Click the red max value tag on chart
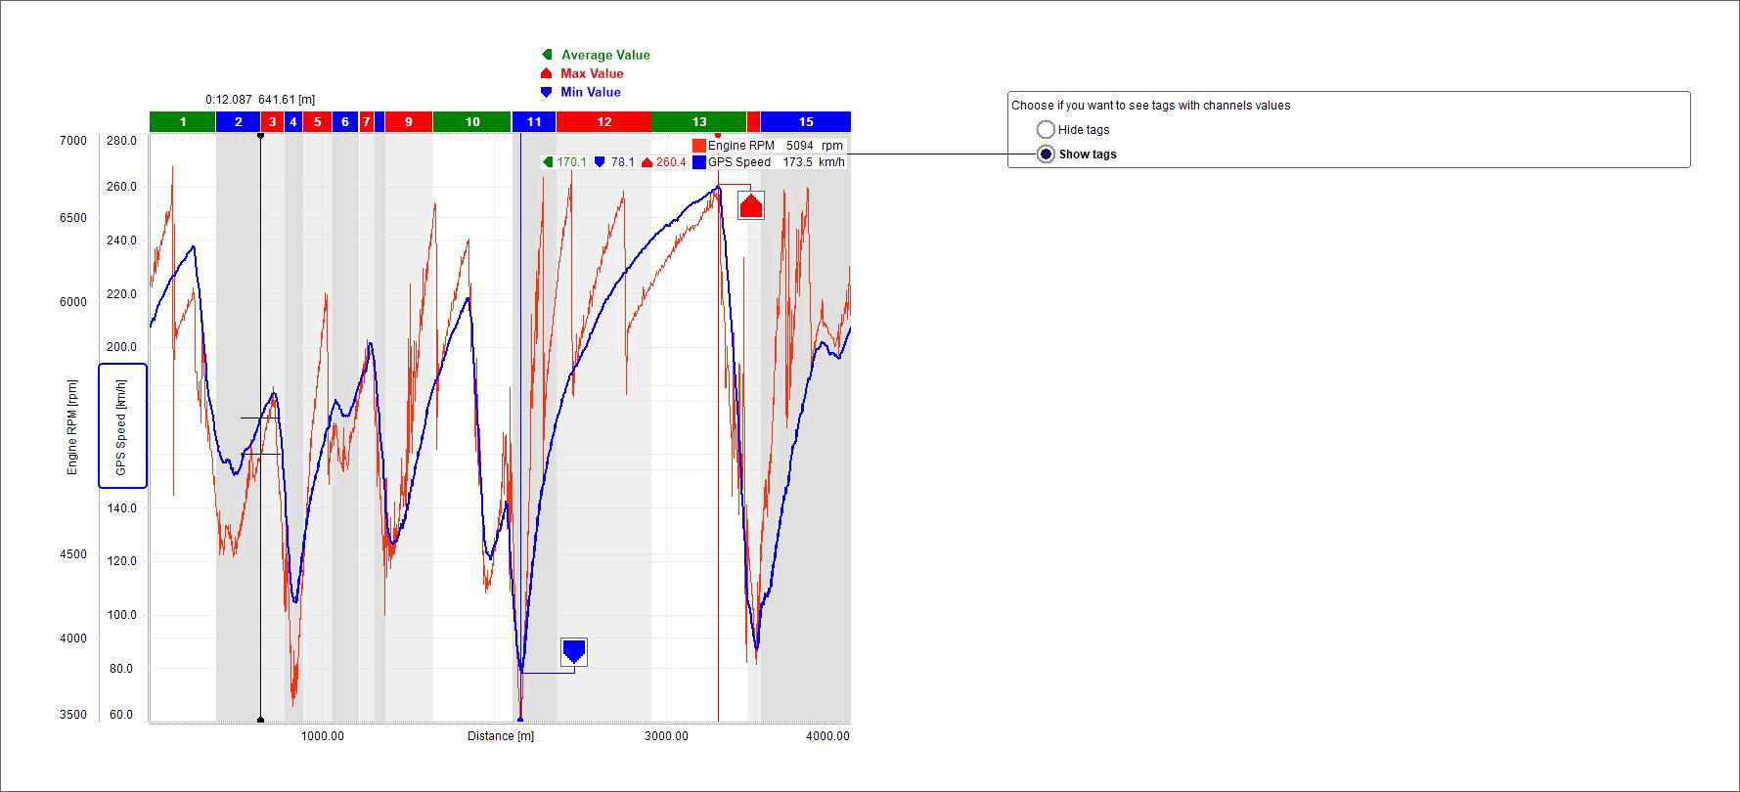The height and width of the screenshot is (792, 1740). coord(750,205)
